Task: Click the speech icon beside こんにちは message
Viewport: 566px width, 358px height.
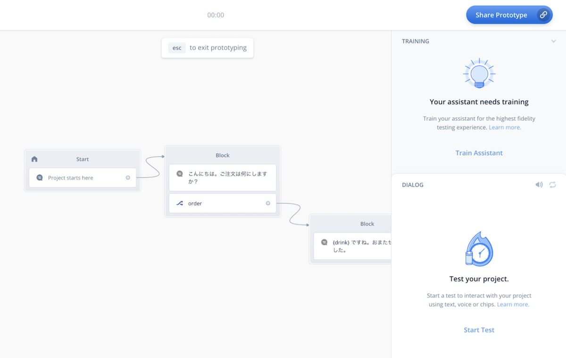Action: click(x=180, y=174)
